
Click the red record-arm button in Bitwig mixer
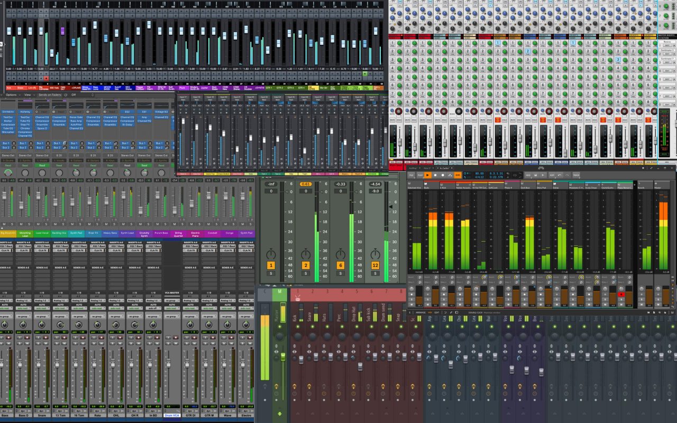(x=621, y=294)
